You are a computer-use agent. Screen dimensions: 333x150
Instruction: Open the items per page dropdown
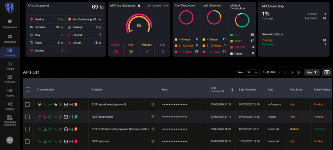[252, 72]
